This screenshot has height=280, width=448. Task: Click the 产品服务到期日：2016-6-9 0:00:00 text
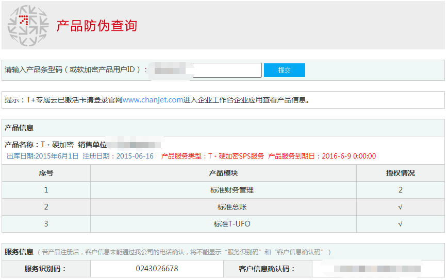tap(322, 156)
